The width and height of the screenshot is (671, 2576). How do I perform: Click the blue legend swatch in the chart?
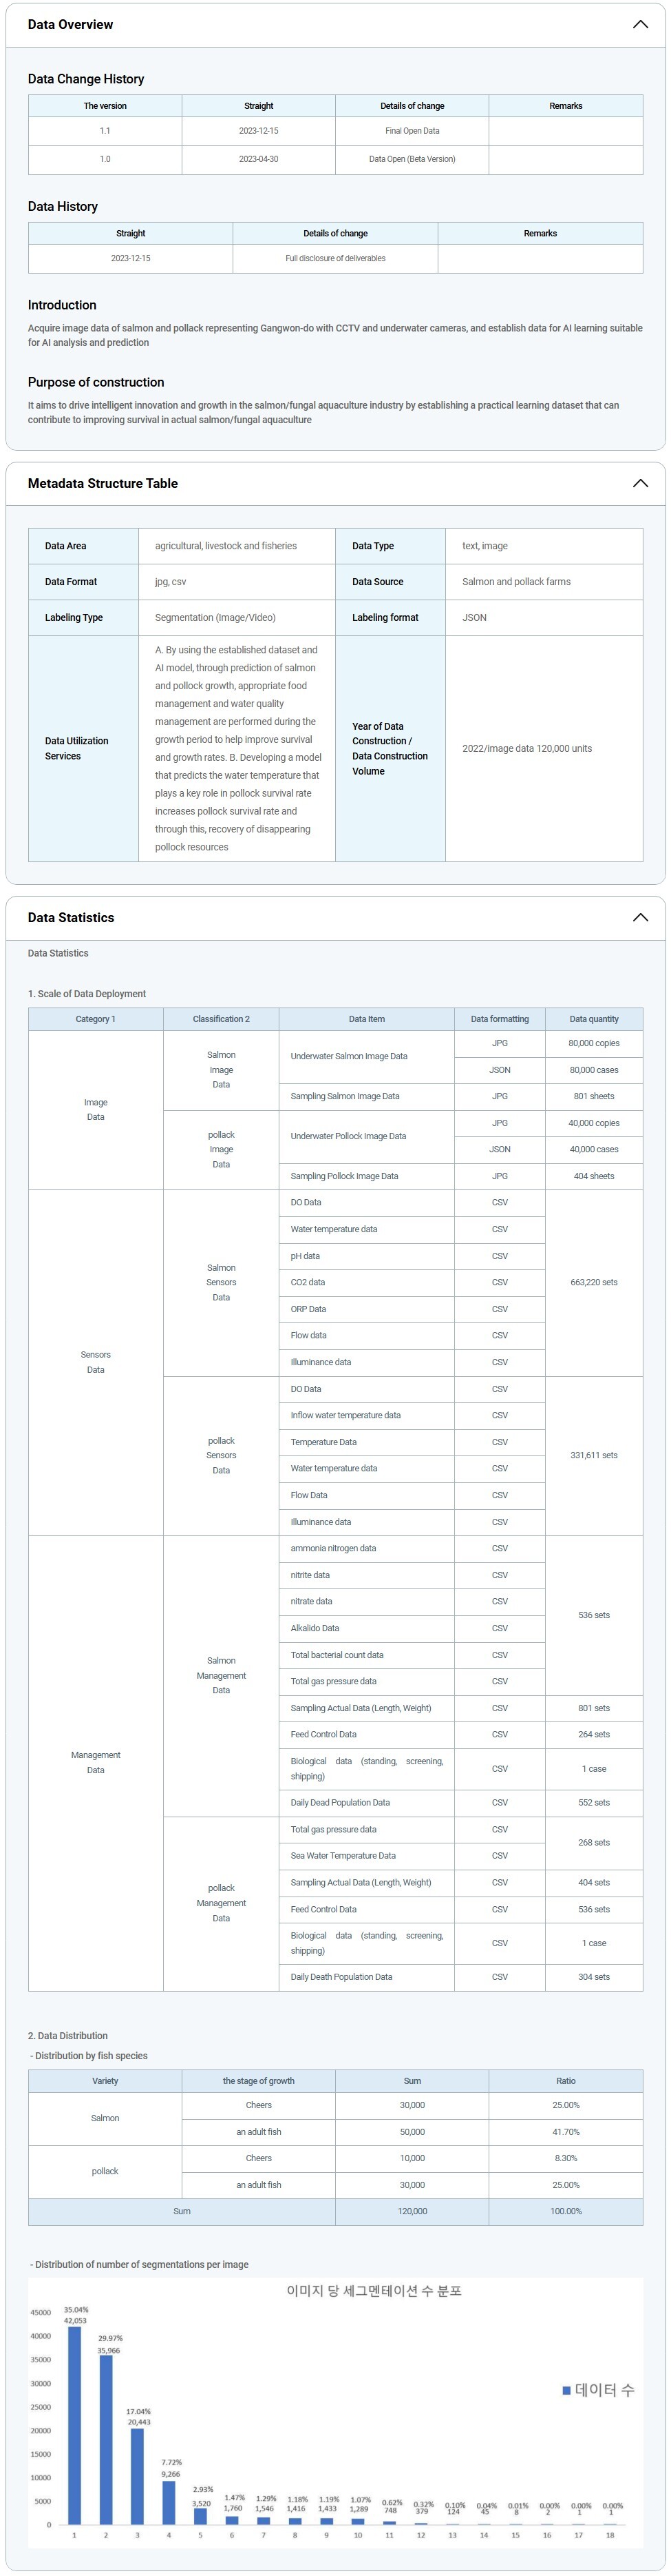566,2390
